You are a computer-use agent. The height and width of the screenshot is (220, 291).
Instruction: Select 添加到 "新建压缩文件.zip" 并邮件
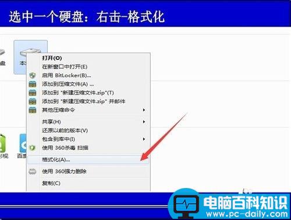(x=88, y=101)
